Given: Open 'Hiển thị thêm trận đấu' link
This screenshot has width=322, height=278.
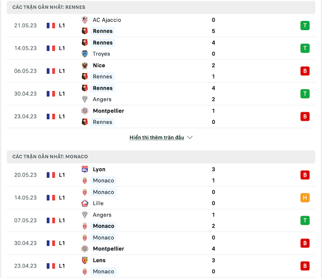Looking at the screenshot, I should point(157,137).
